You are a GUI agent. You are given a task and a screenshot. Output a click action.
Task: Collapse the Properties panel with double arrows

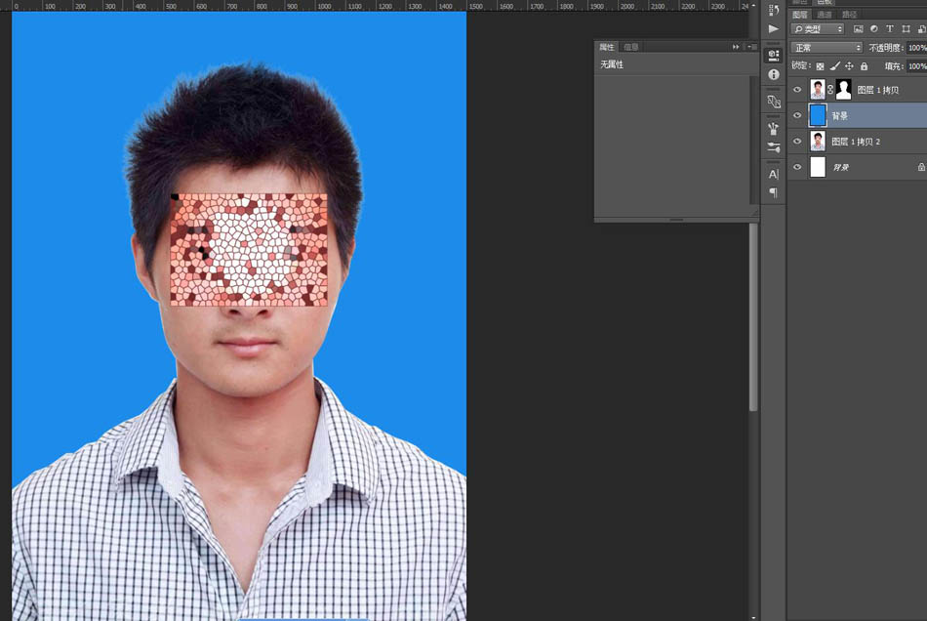[737, 47]
